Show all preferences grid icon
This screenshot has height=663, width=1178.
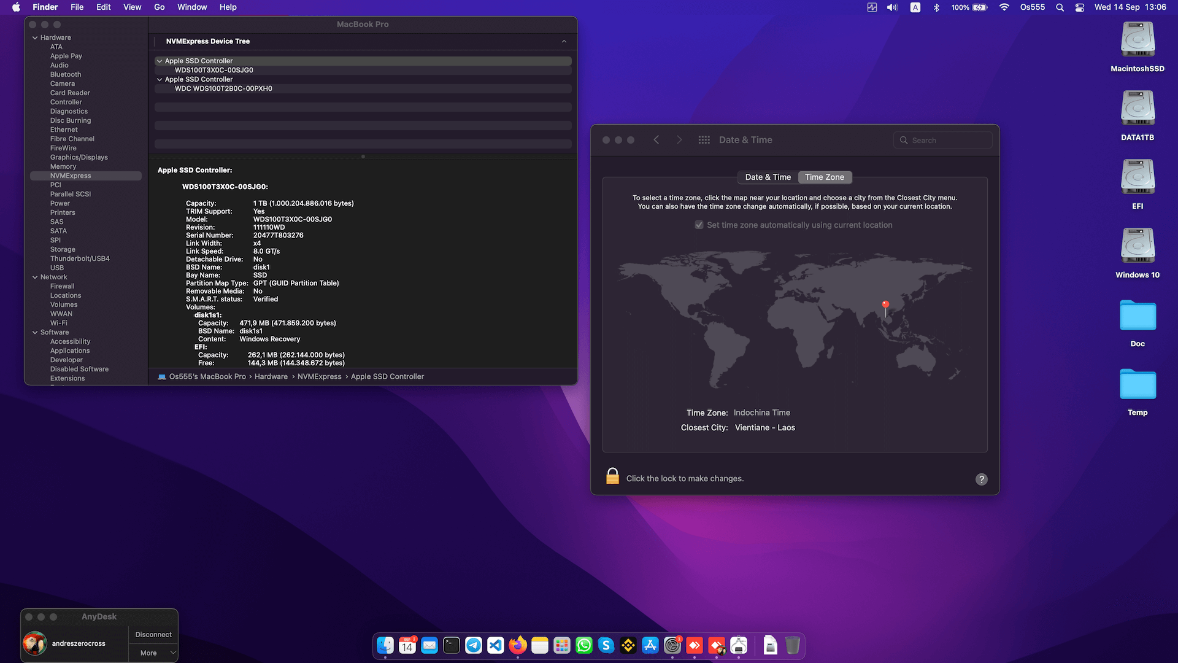704,140
